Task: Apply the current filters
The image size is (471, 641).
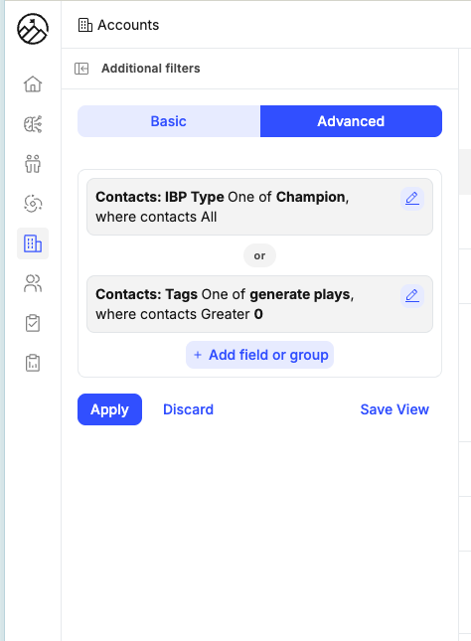Action: click(109, 409)
